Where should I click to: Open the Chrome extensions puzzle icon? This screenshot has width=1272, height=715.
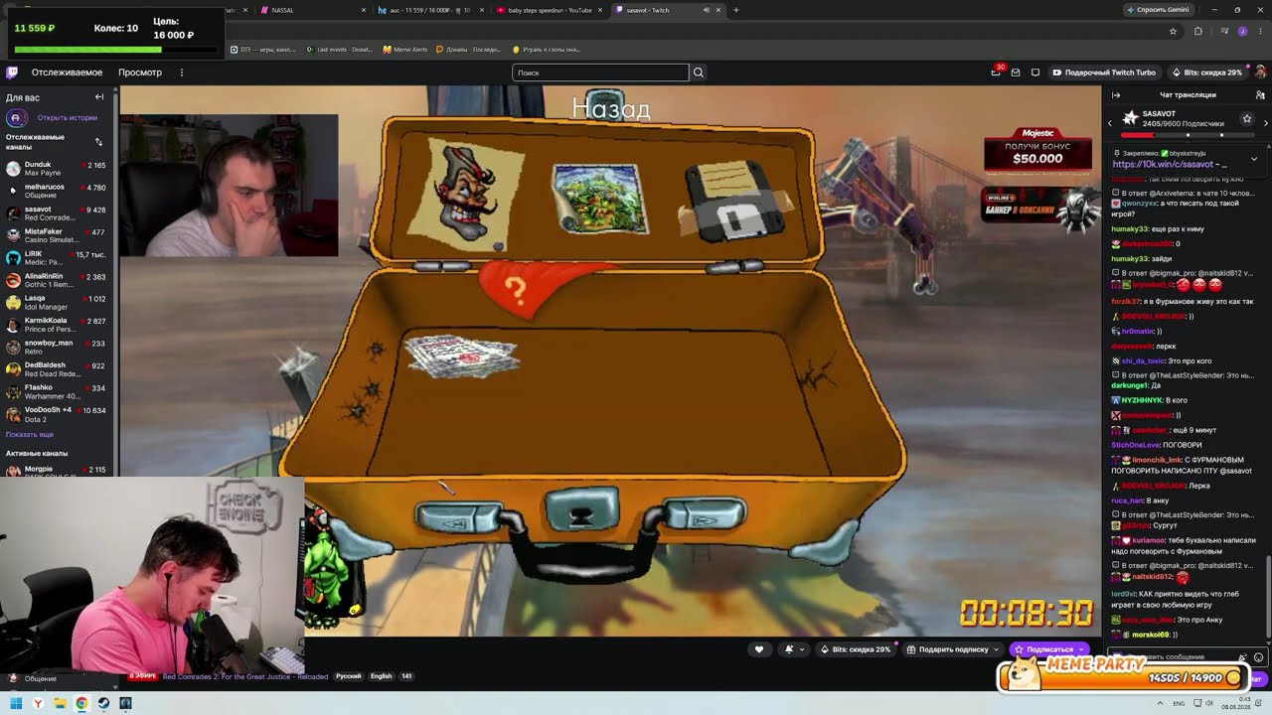tap(1197, 31)
